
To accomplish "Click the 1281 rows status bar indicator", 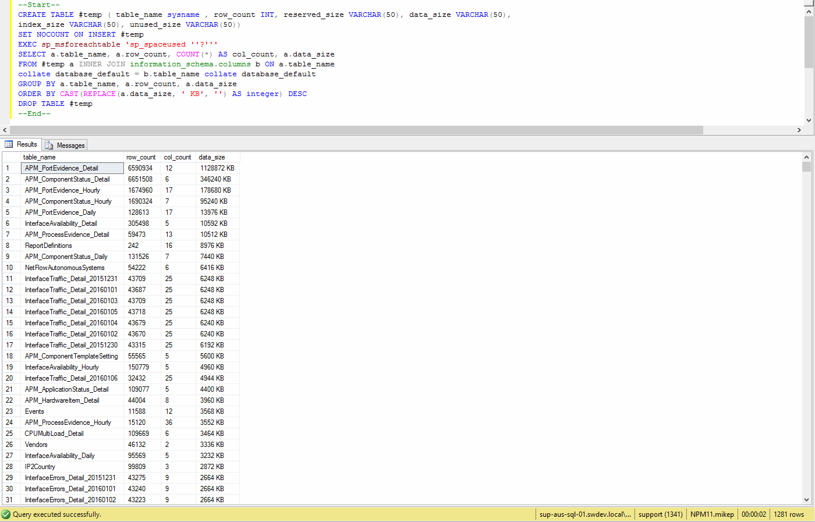I will point(789,514).
